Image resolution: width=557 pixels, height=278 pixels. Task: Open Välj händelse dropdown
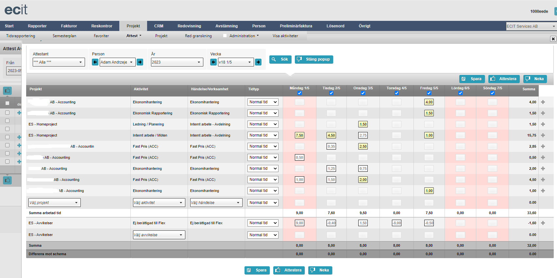click(x=216, y=202)
